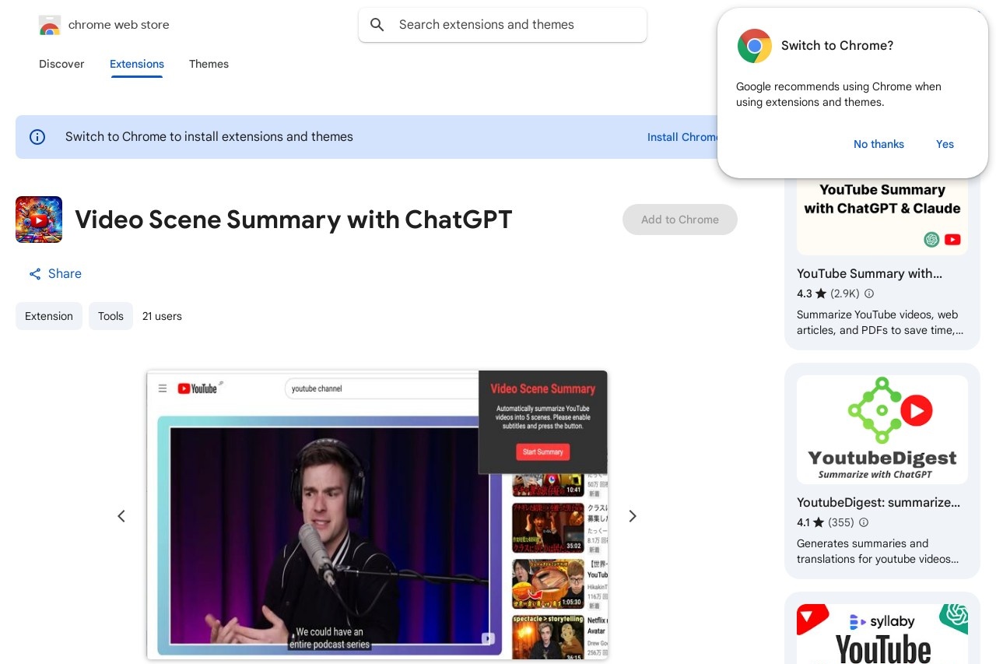Click the youtube channel search box in screenshot

[381, 388]
